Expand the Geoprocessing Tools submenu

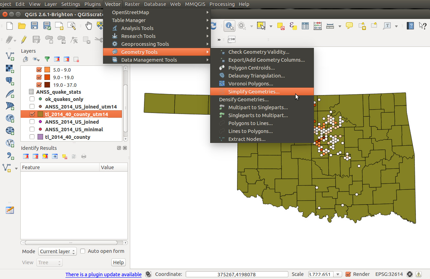click(157, 44)
